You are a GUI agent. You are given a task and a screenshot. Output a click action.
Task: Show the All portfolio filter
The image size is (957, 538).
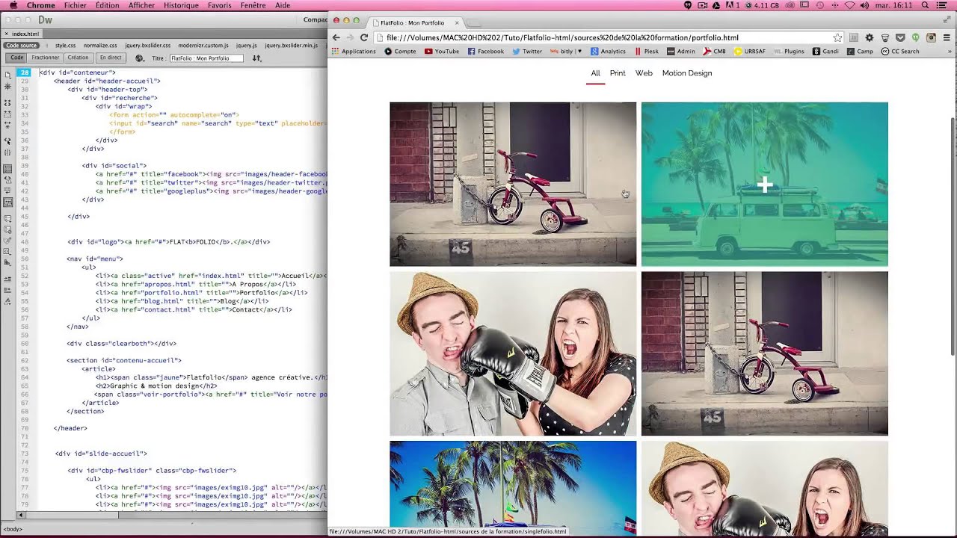pos(595,73)
